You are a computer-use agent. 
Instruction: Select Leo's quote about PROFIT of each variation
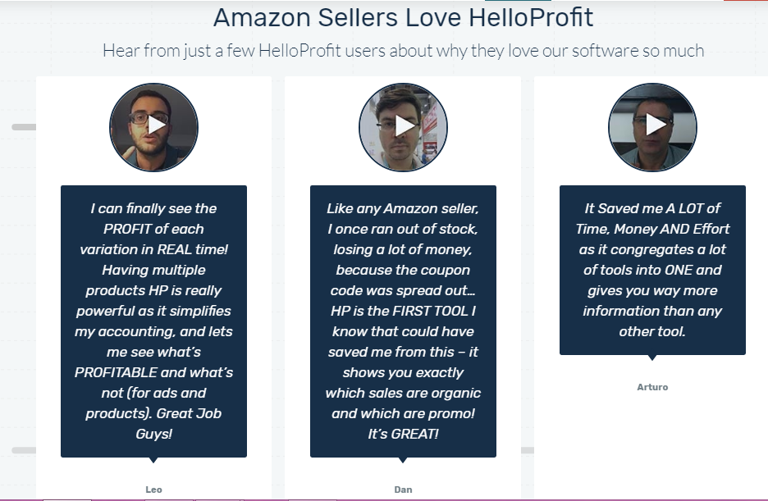click(x=153, y=321)
